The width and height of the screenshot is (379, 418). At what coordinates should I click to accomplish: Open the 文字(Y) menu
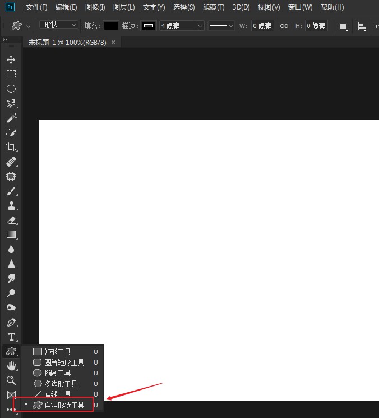154,7
